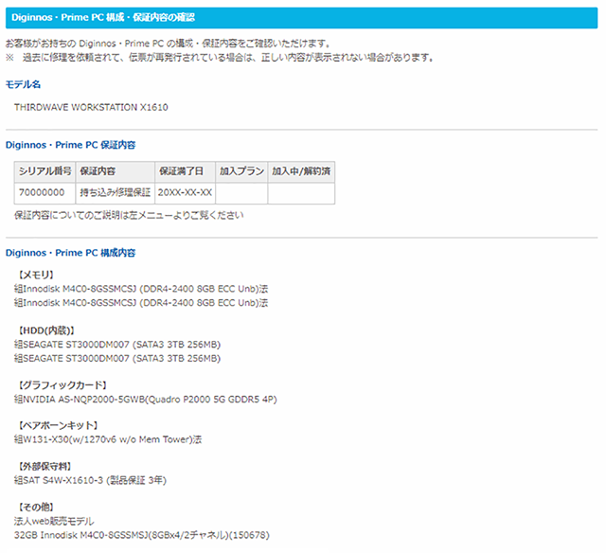Select model name 'THIRDWAVE WORKSTATION X1610'
606x553 pixels.
91,107
